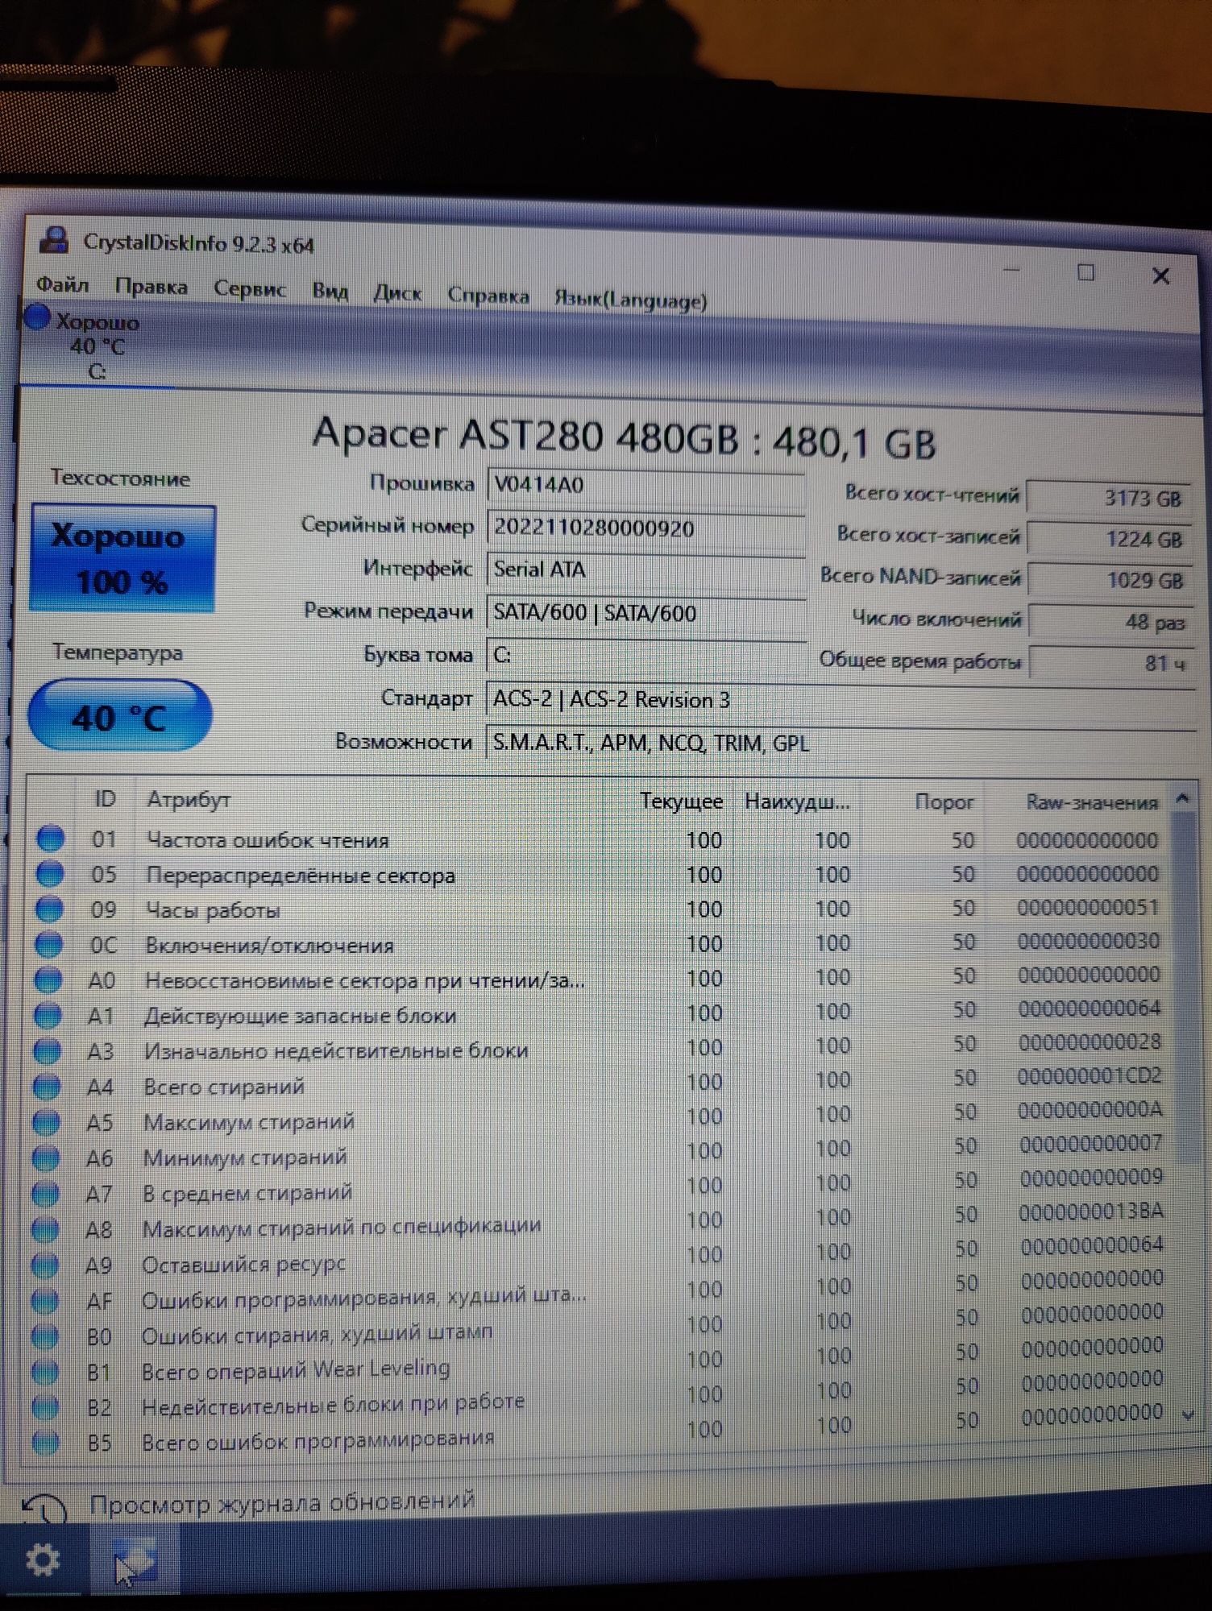
Task: Click the total host reads value 3173 GB
Action: (x=1110, y=498)
